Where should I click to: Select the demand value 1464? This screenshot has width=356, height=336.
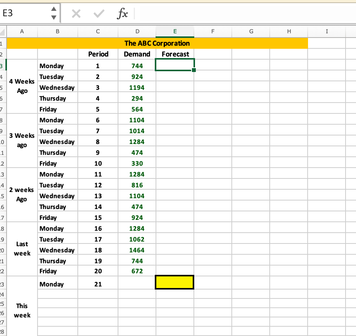pyautogui.click(x=137, y=249)
